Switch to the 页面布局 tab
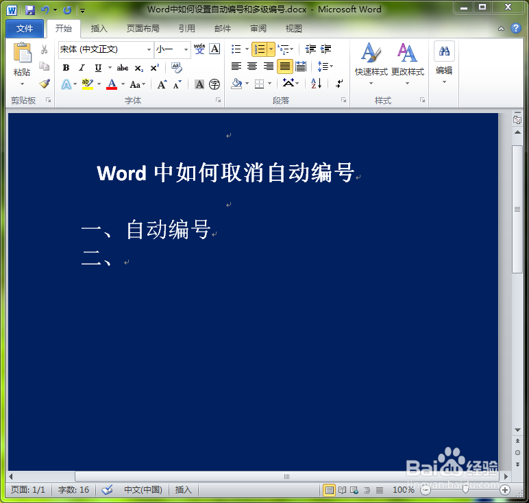Image resolution: width=529 pixels, height=503 pixels. tap(143, 29)
